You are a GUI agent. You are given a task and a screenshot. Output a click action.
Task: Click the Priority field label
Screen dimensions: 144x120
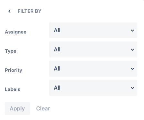(x=13, y=70)
